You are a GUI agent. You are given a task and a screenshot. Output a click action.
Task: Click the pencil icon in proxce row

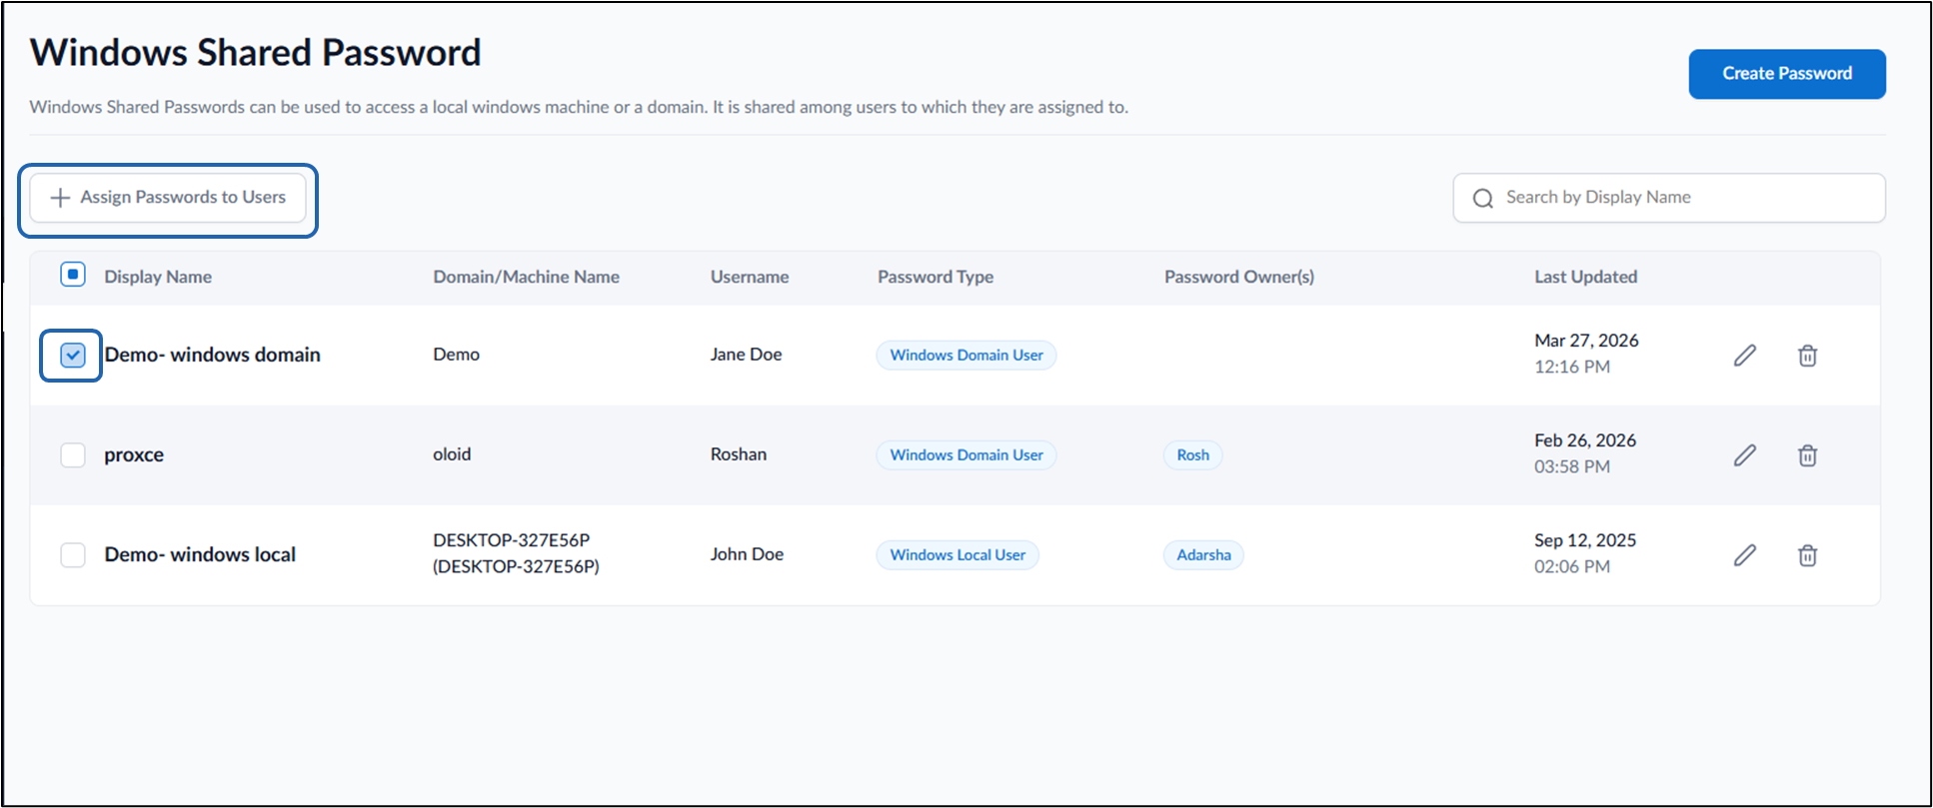tap(1745, 455)
